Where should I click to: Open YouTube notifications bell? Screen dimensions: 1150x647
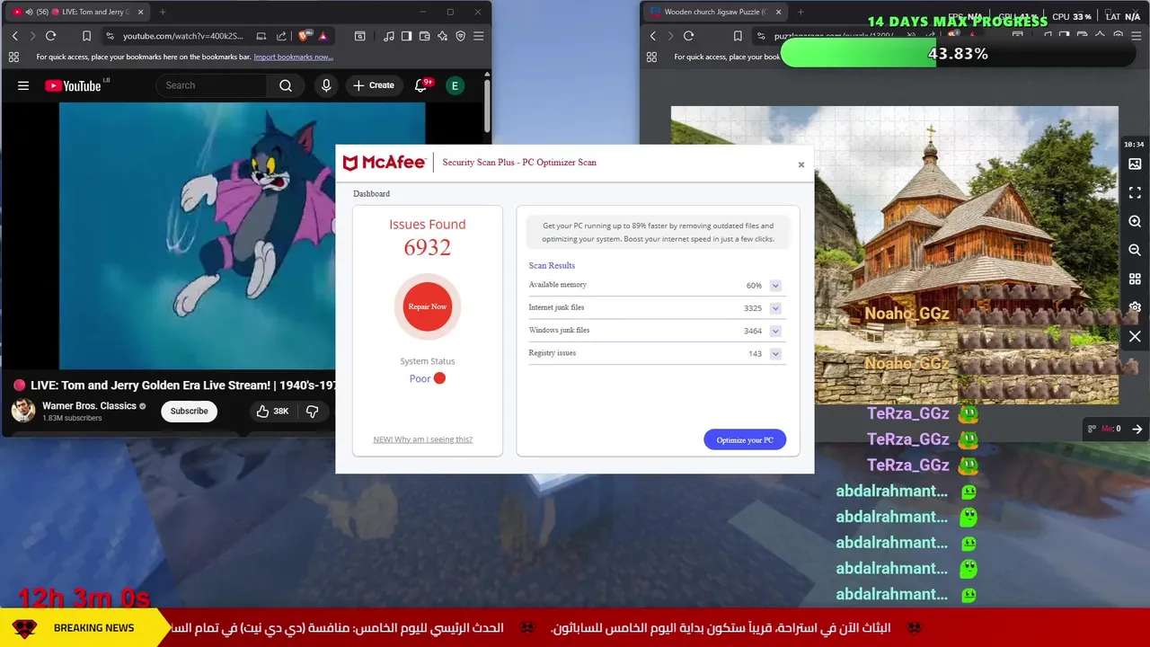[420, 85]
